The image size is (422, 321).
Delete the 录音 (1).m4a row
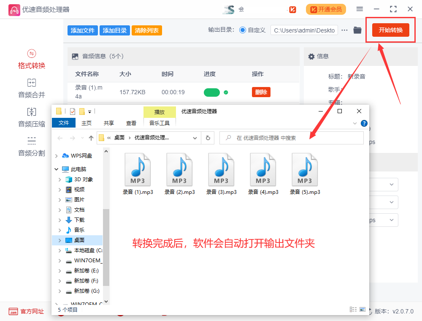click(261, 92)
